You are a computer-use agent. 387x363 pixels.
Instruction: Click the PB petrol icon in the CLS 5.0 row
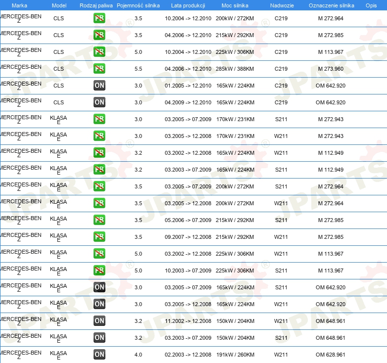click(x=99, y=52)
